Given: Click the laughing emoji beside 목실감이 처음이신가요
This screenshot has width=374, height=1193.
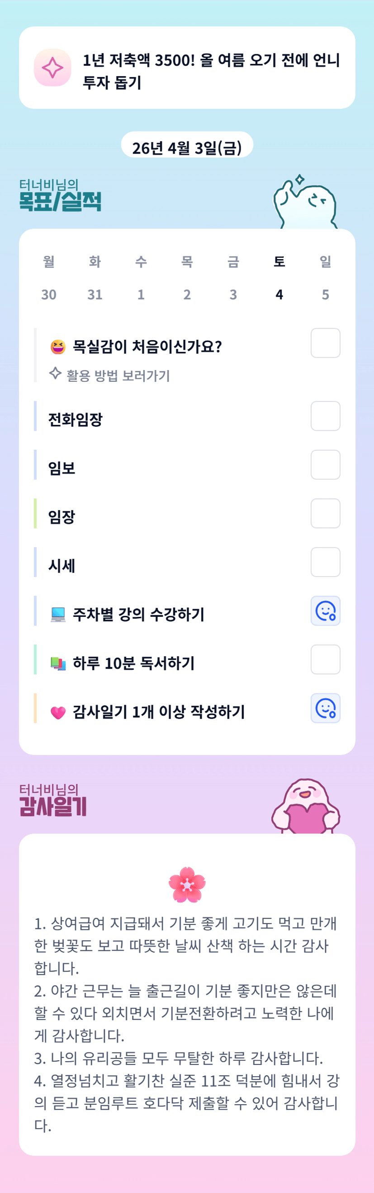Looking at the screenshot, I should (x=58, y=346).
